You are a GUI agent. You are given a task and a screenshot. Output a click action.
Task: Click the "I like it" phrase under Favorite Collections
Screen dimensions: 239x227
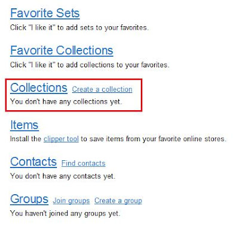42,65
